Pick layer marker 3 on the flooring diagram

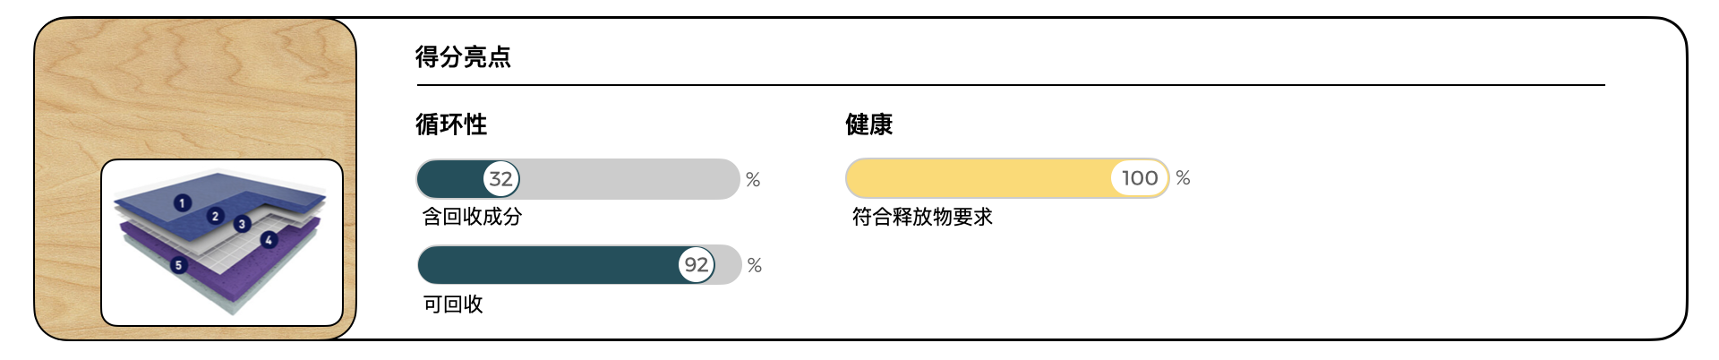242,224
